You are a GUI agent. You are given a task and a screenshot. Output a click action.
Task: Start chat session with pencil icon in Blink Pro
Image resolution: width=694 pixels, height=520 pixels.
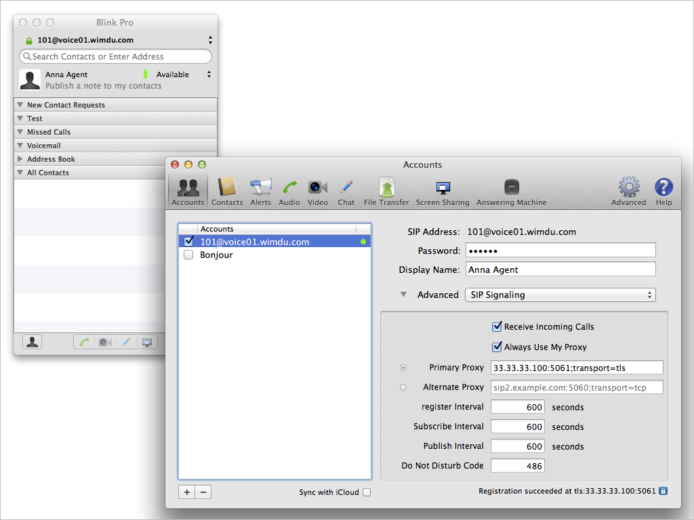(x=126, y=342)
